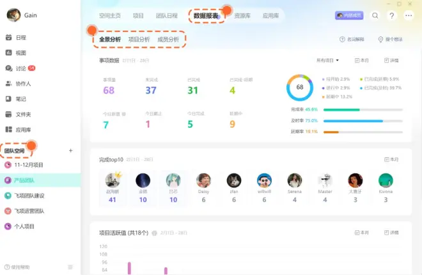Click the search magnifier icon
The height and width of the screenshot is (275, 422).
pos(375,15)
